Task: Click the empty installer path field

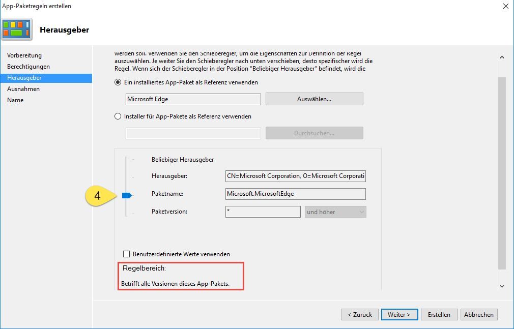Action: pos(193,133)
